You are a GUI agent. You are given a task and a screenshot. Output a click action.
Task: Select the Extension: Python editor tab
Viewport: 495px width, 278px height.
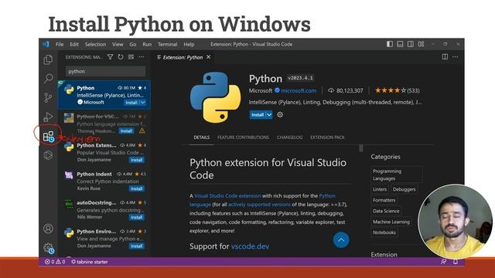pos(183,57)
